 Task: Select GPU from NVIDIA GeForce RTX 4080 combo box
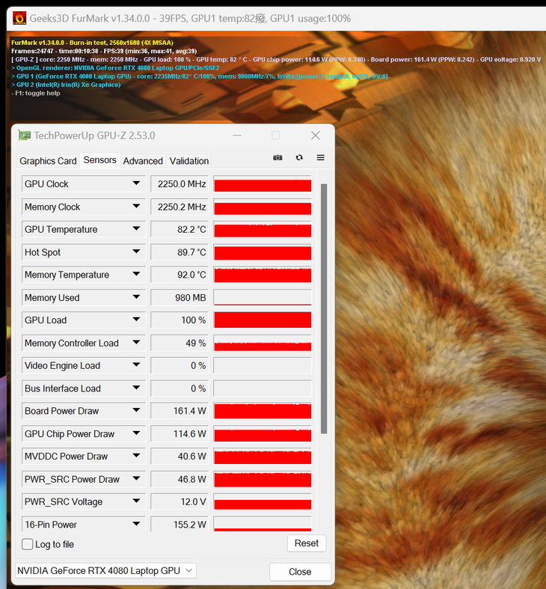click(105, 570)
